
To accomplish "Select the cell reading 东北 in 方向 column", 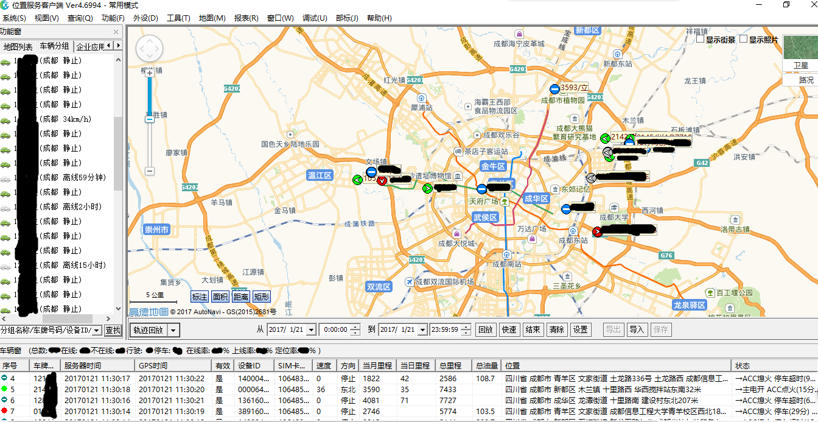I will click(349, 389).
